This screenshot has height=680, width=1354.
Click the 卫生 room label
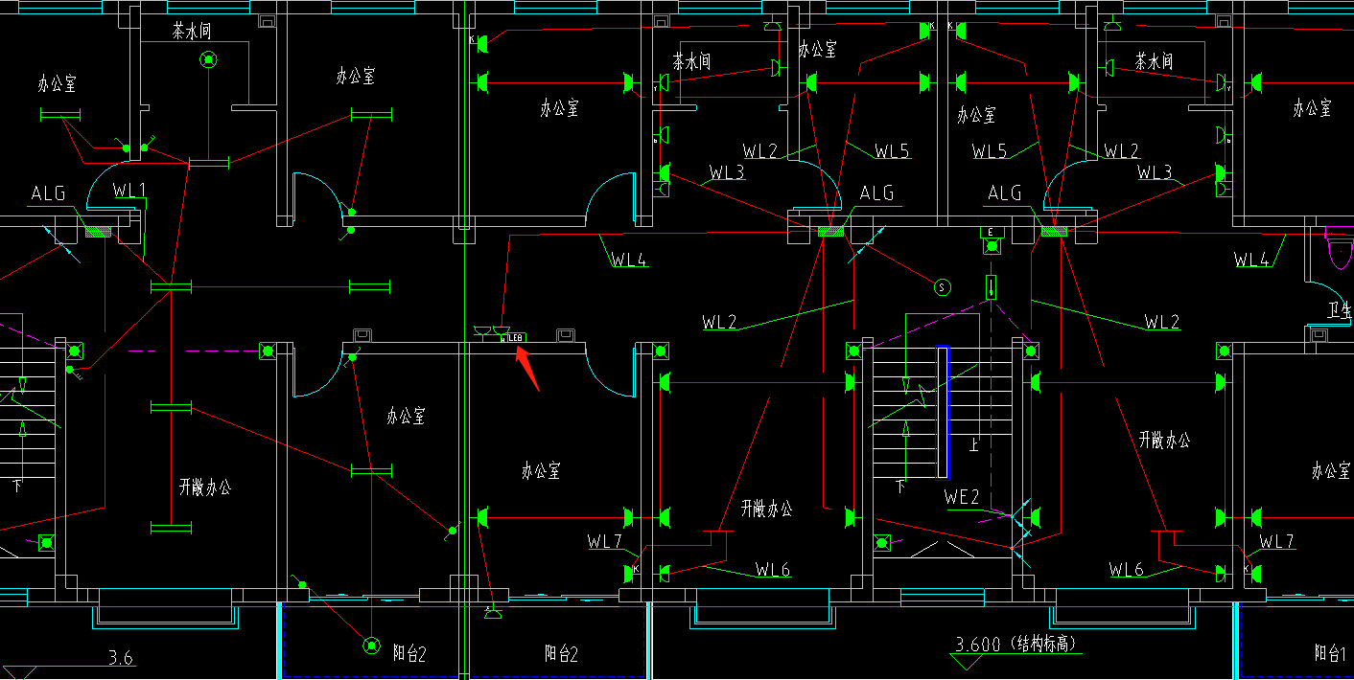pyautogui.click(x=1341, y=310)
